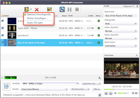
Task: Click the 6.7 MB size cell
Action: (90, 28)
